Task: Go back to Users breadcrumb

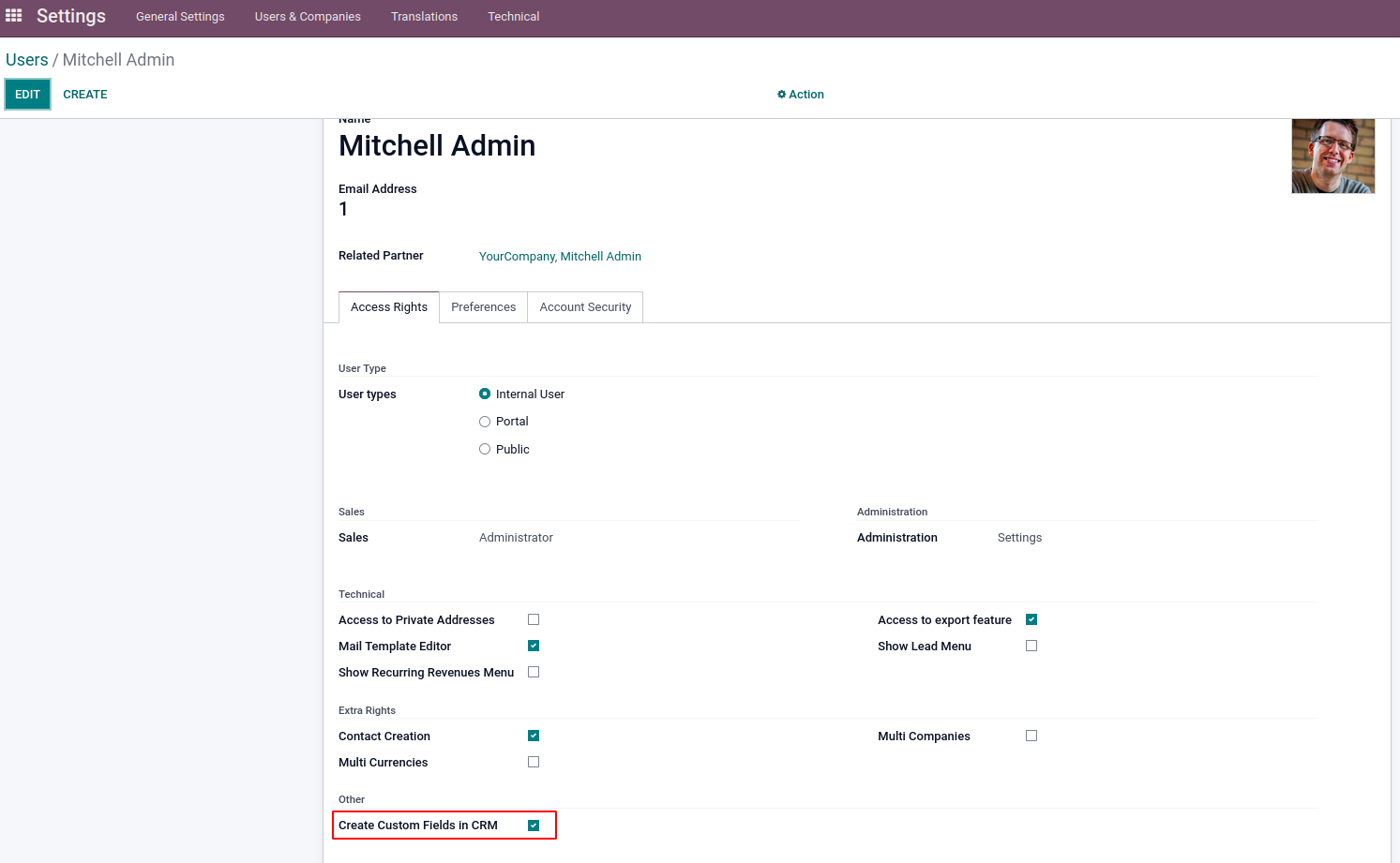Action: [26, 60]
